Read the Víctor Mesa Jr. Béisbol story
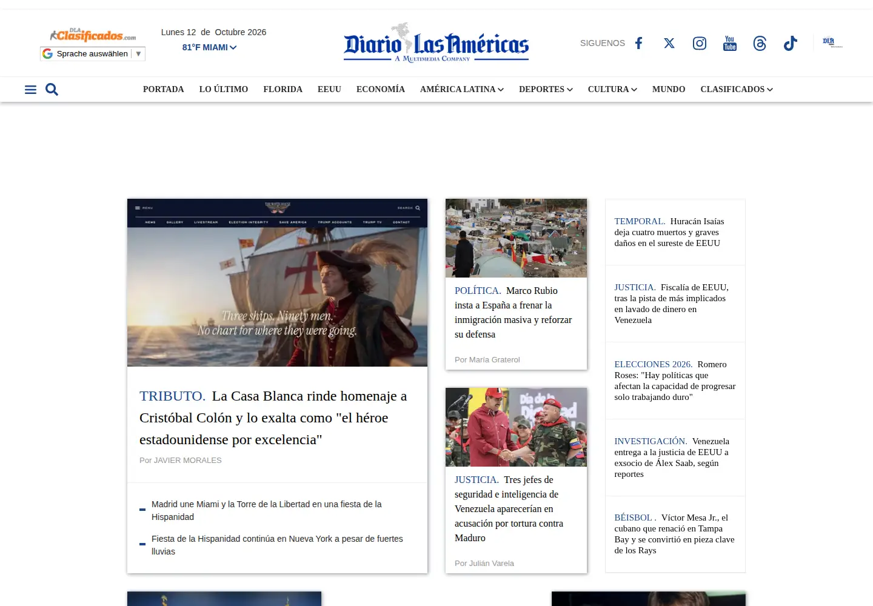873x606 pixels. [674, 534]
